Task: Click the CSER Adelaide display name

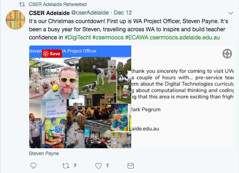Action: [x=49, y=13]
